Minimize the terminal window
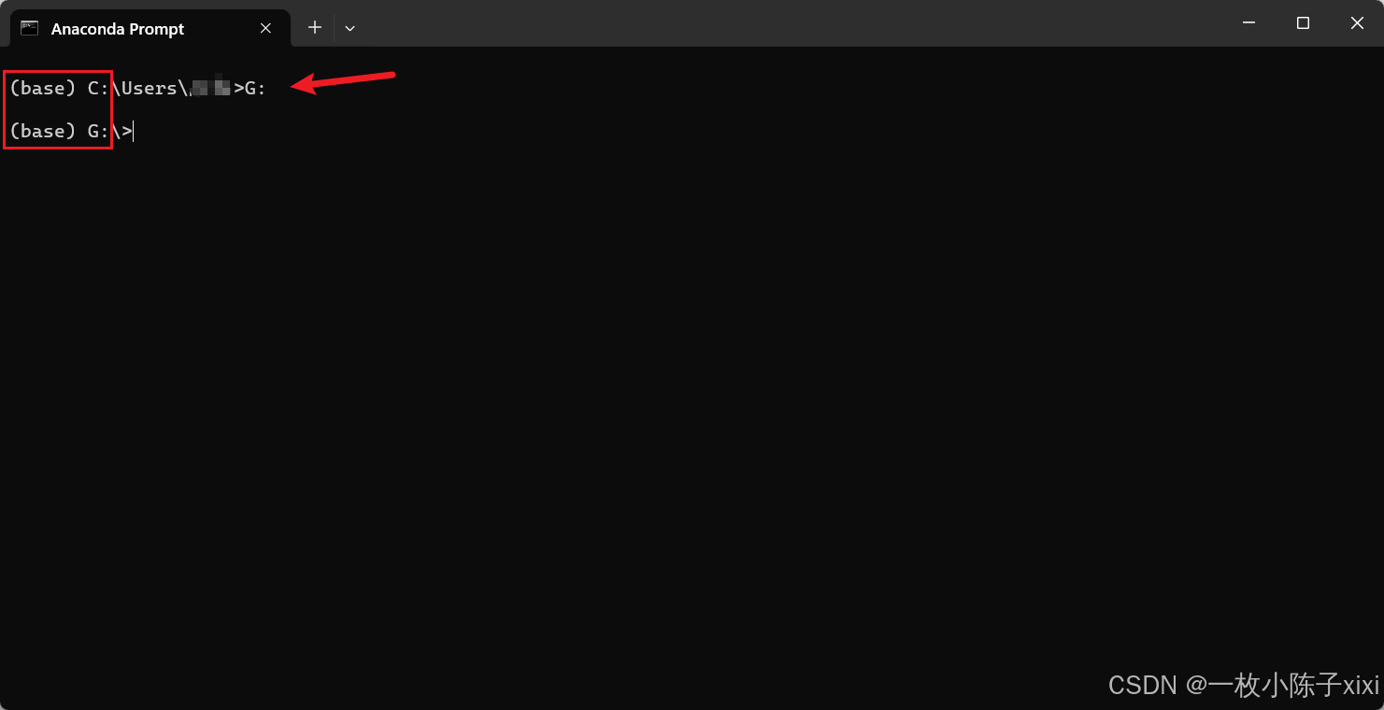The height and width of the screenshot is (710, 1384). point(1248,23)
